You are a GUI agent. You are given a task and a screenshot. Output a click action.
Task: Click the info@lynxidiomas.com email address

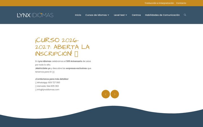pos(48,89)
